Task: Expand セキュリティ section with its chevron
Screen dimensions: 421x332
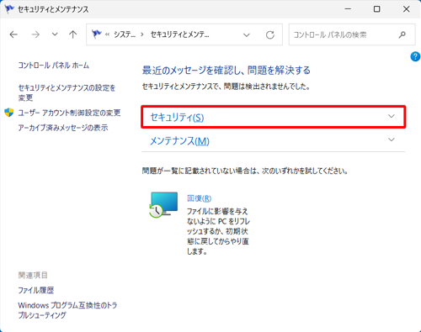Action: pos(392,116)
